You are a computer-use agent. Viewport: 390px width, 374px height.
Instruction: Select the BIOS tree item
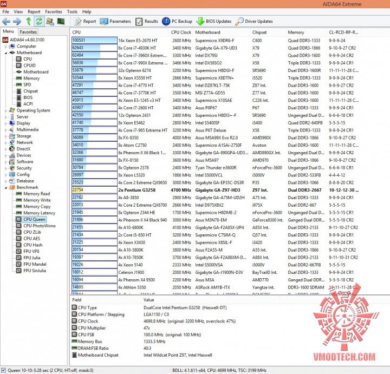click(24, 97)
